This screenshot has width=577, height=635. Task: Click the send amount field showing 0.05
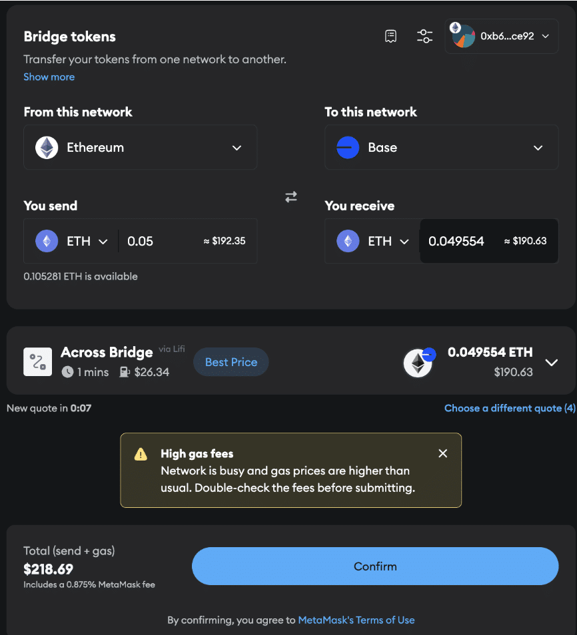[x=160, y=241]
